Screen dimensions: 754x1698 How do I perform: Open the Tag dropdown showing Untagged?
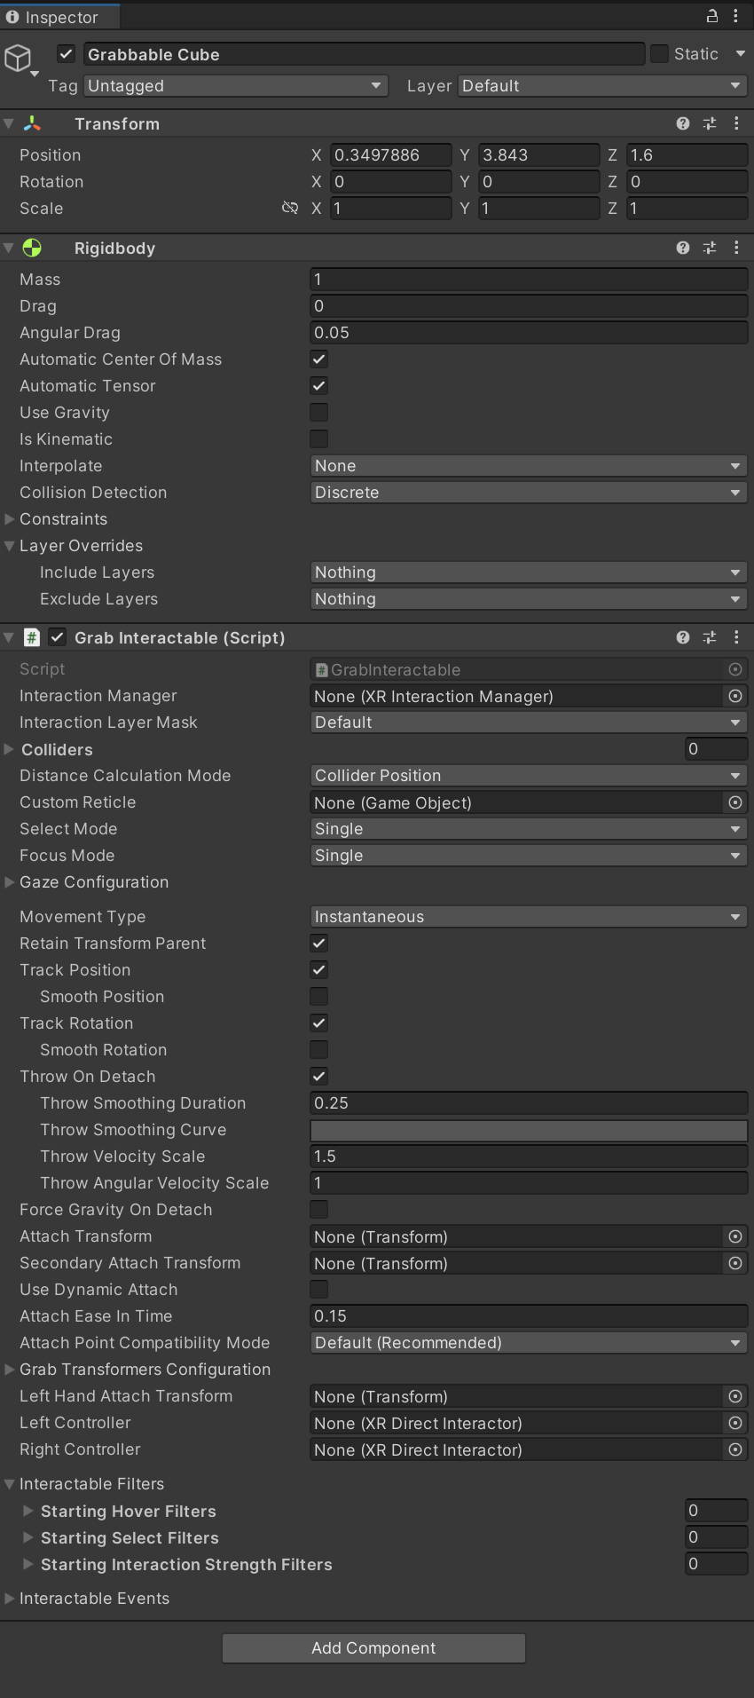pyautogui.click(x=236, y=85)
